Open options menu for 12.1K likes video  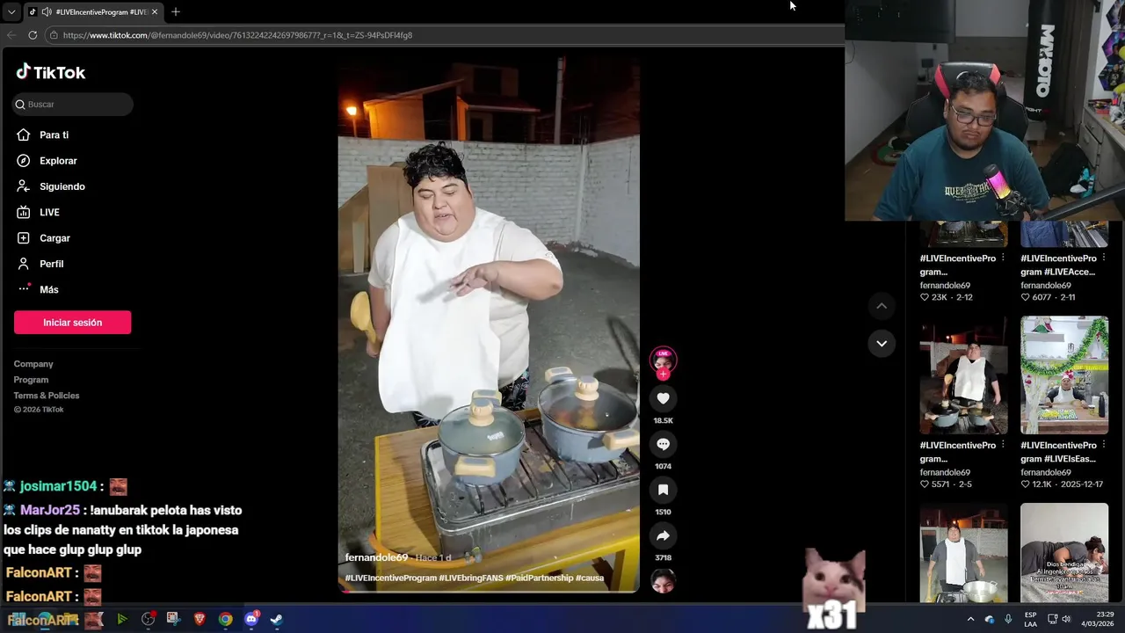[1104, 446]
